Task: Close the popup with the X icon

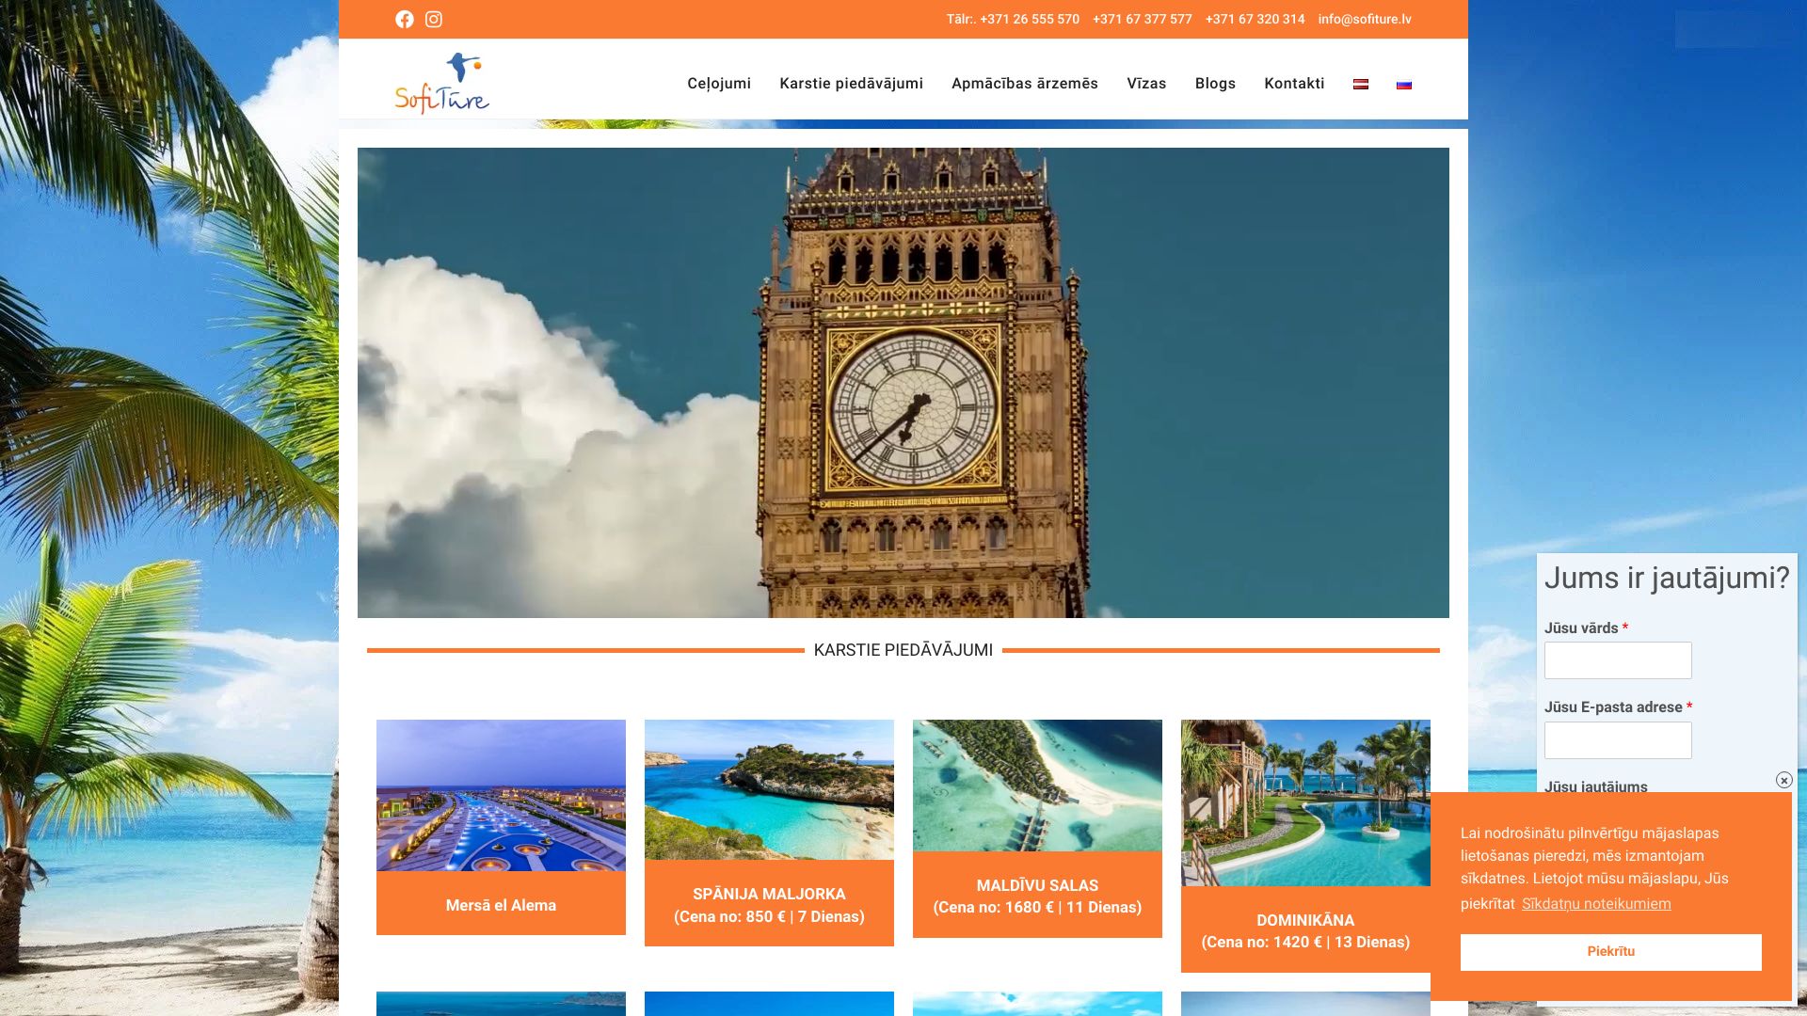Action: 1783,780
